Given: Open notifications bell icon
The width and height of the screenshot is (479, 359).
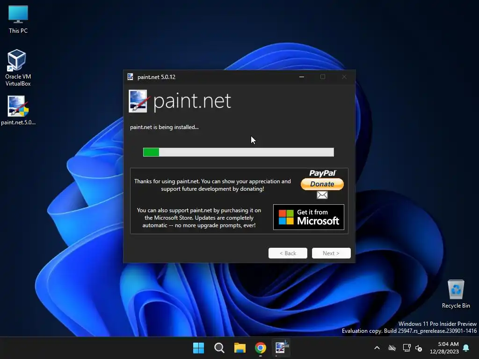Looking at the screenshot, I should point(466,348).
